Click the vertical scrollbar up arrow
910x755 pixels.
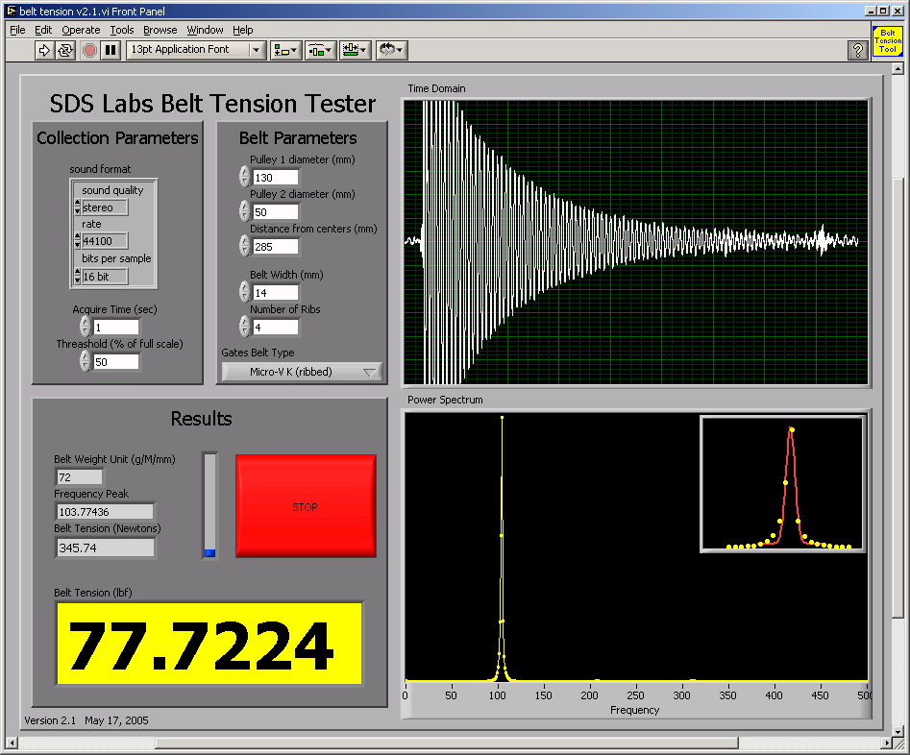[x=898, y=69]
